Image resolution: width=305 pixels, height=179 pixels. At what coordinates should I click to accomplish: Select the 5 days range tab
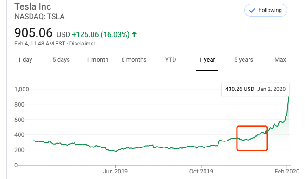click(x=61, y=59)
